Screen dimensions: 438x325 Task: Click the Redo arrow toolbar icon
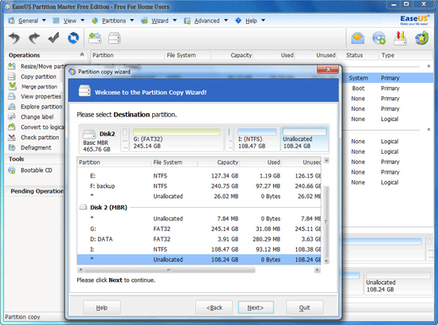pyautogui.click(x=34, y=38)
